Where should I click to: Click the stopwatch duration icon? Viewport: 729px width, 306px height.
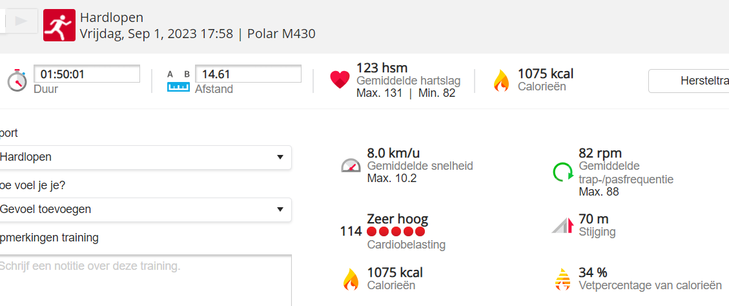[x=17, y=81]
